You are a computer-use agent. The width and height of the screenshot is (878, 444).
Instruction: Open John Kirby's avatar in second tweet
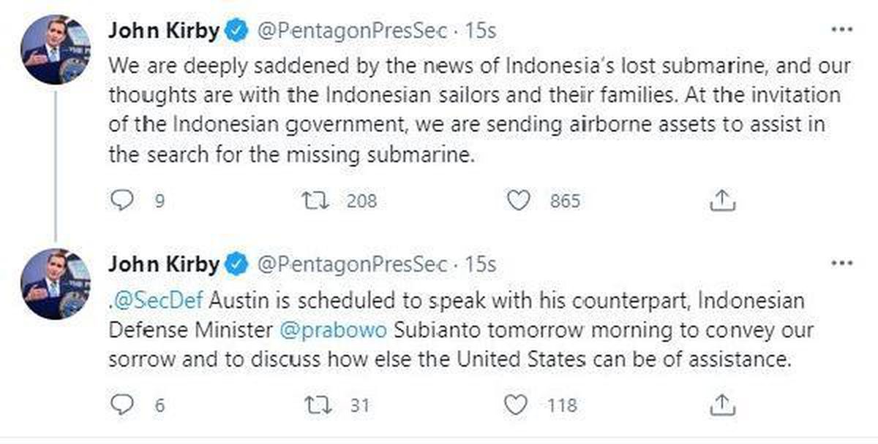click(56, 283)
